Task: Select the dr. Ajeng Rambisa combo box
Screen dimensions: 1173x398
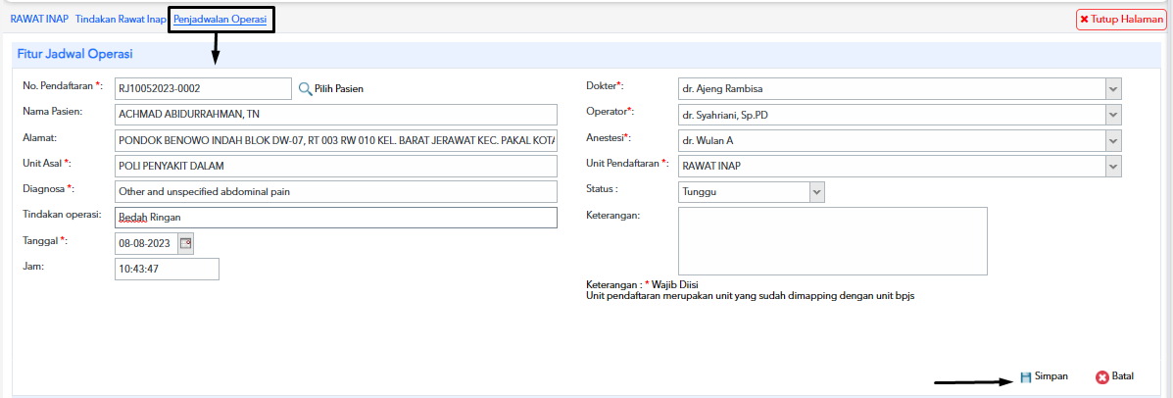Action: coord(900,89)
